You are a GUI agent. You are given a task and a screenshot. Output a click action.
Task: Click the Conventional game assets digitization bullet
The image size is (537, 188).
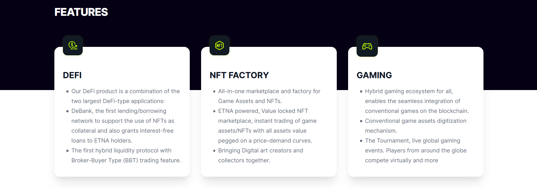(415, 126)
